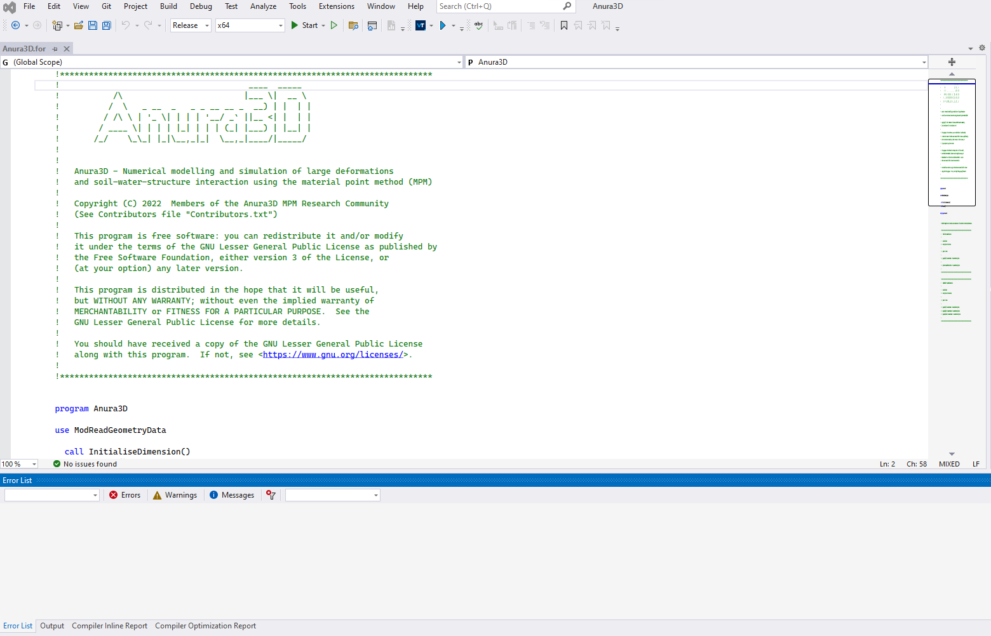This screenshot has height=636, width=991.
Task: Expand the New Project dropdown arrow
Action: point(68,25)
